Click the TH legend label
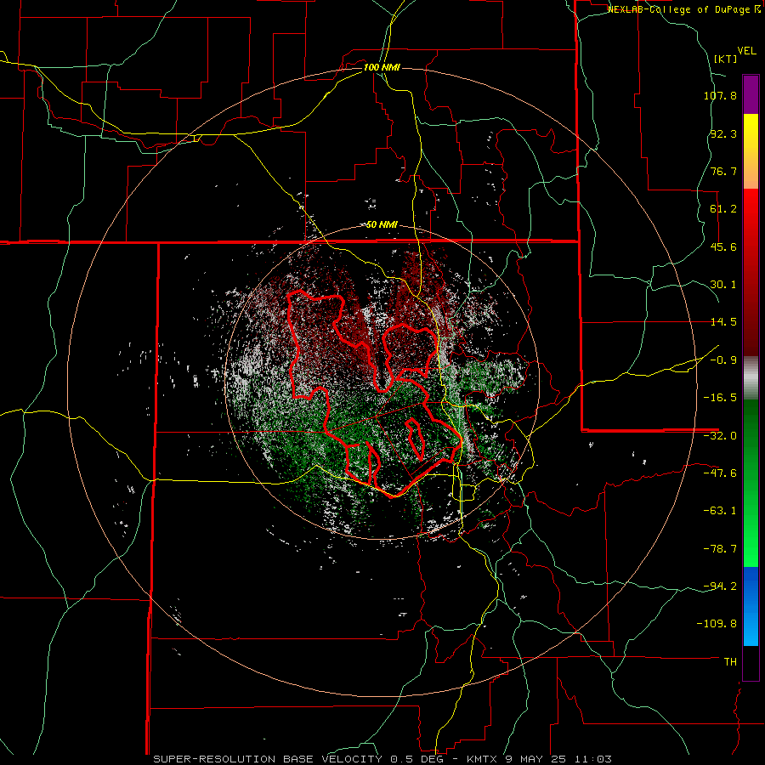Screen dimensions: 765x765 [730, 661]
